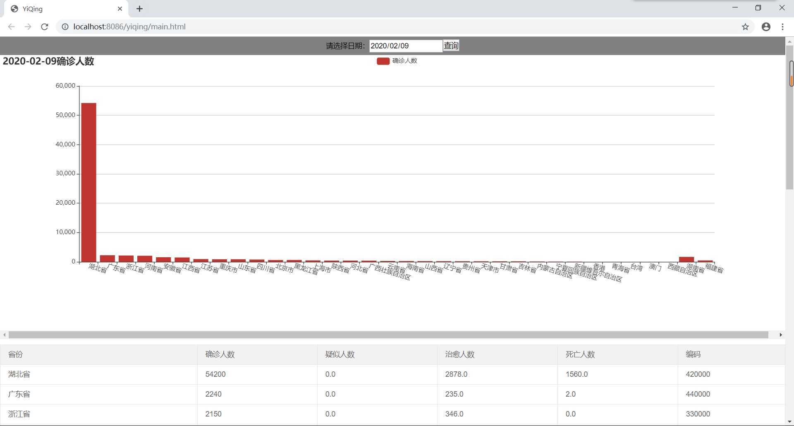Click the vertical scrollbar up arrow
Viewport: 794px width, 426px height.
(x=789, y=41)
